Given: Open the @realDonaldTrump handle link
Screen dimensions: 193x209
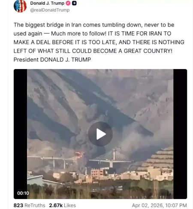Looking at the screenshot, I should click(x=50, y=10).
